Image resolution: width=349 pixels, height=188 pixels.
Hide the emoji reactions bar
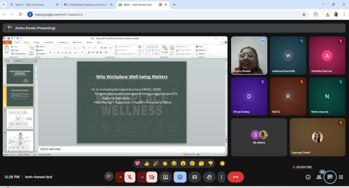pos(180,177)
